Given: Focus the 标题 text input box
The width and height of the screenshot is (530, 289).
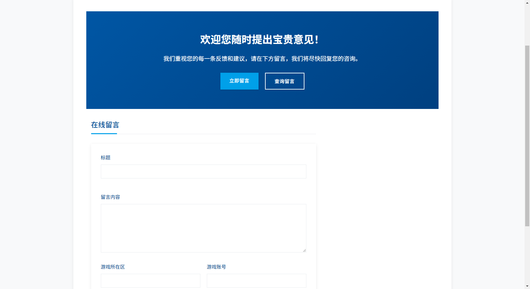Looking at the screenshot, I should pyautogui.click(x=203, y=172).
